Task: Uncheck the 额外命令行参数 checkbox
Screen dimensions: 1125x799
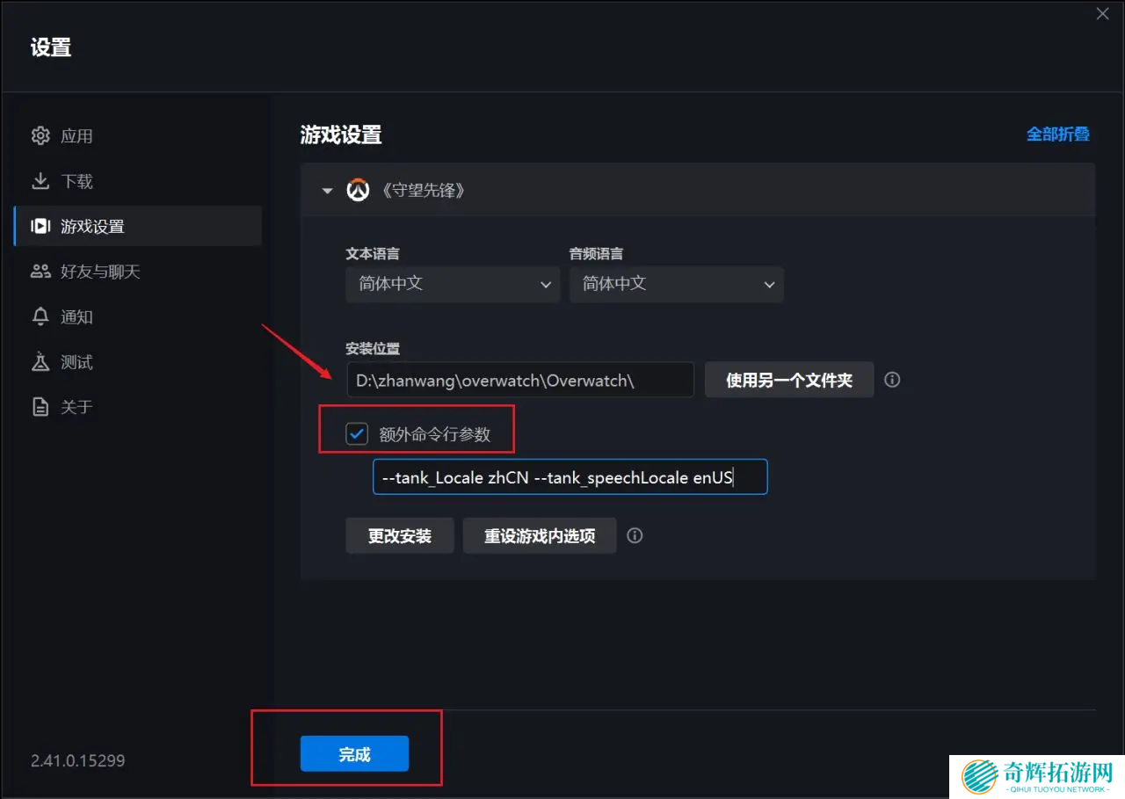Action: (357, 433)
